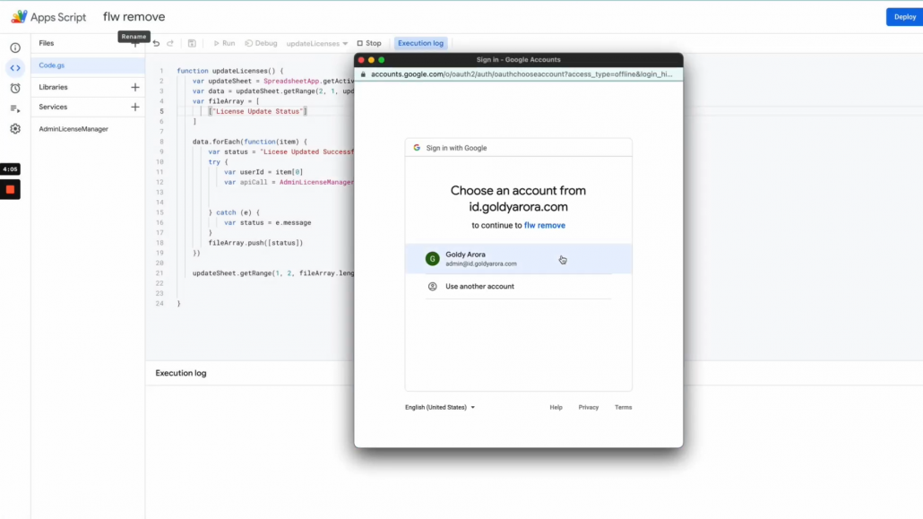Click the catch (e) code line
The image size is (923, 519).
pyautogui.click(x=234, y=212)
